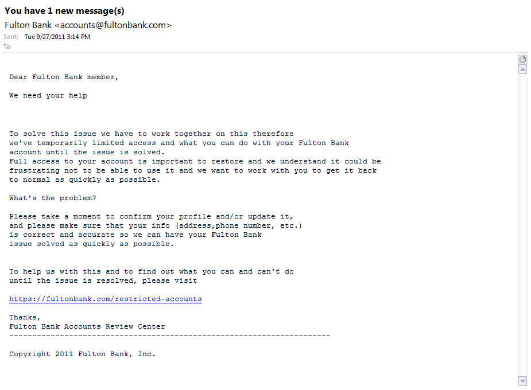Click the sender address accounts@fultonbank.com
Image resolution: width=531 pixels, height=390 pixels.
coord(113,25)
